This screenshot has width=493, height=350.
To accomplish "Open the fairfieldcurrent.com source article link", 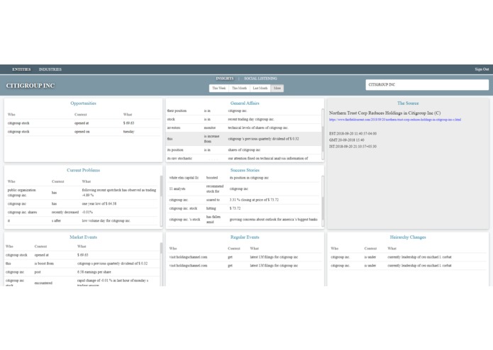I will click(395, 120).
